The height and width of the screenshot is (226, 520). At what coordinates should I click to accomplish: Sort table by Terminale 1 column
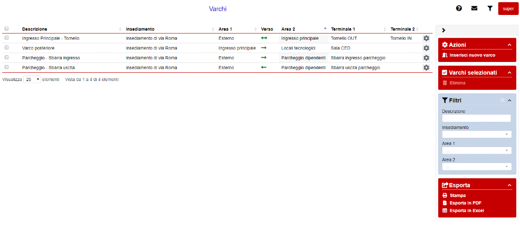point(346,29)
